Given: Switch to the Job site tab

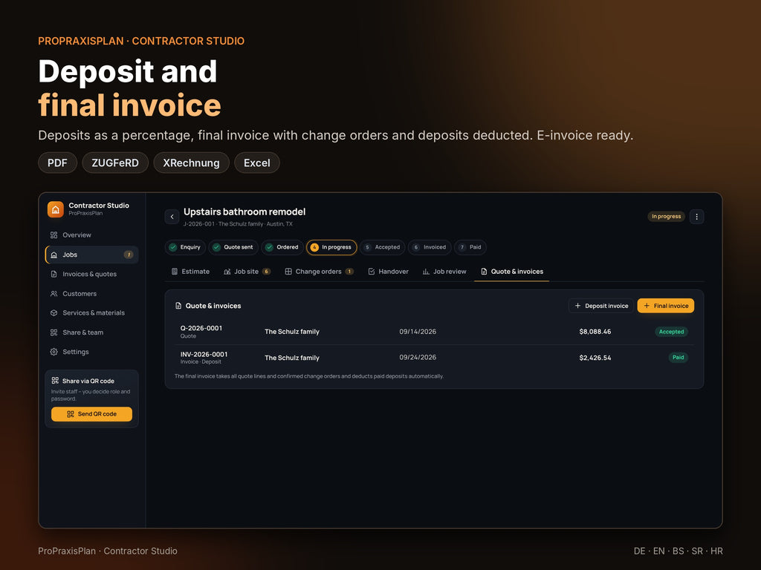Looking at the screenshot, I should [247, 272].
